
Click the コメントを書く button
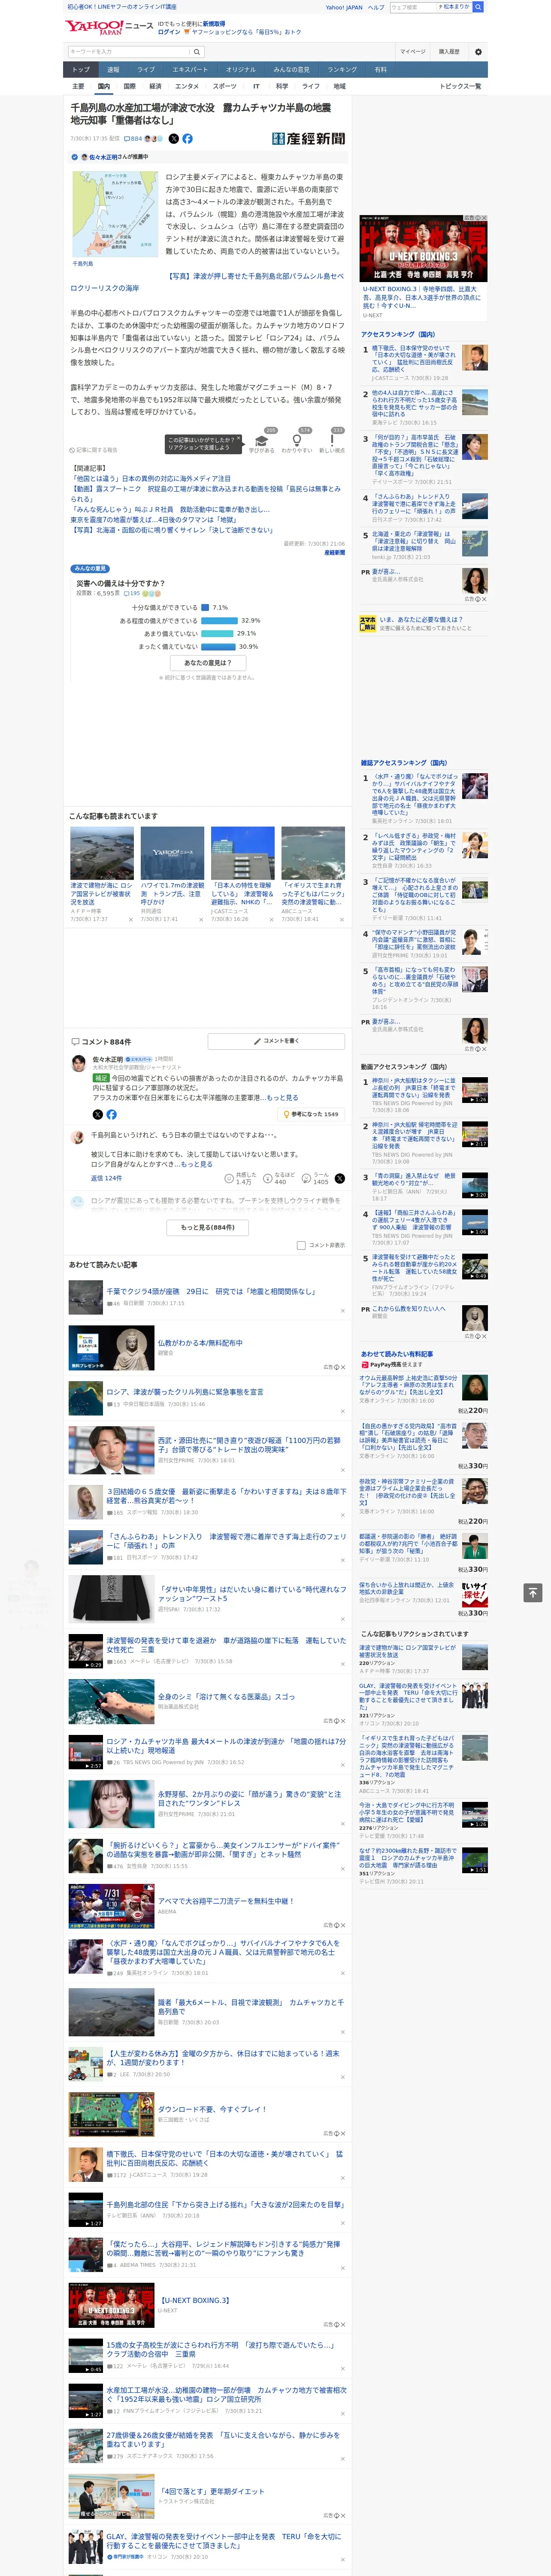276,1041
